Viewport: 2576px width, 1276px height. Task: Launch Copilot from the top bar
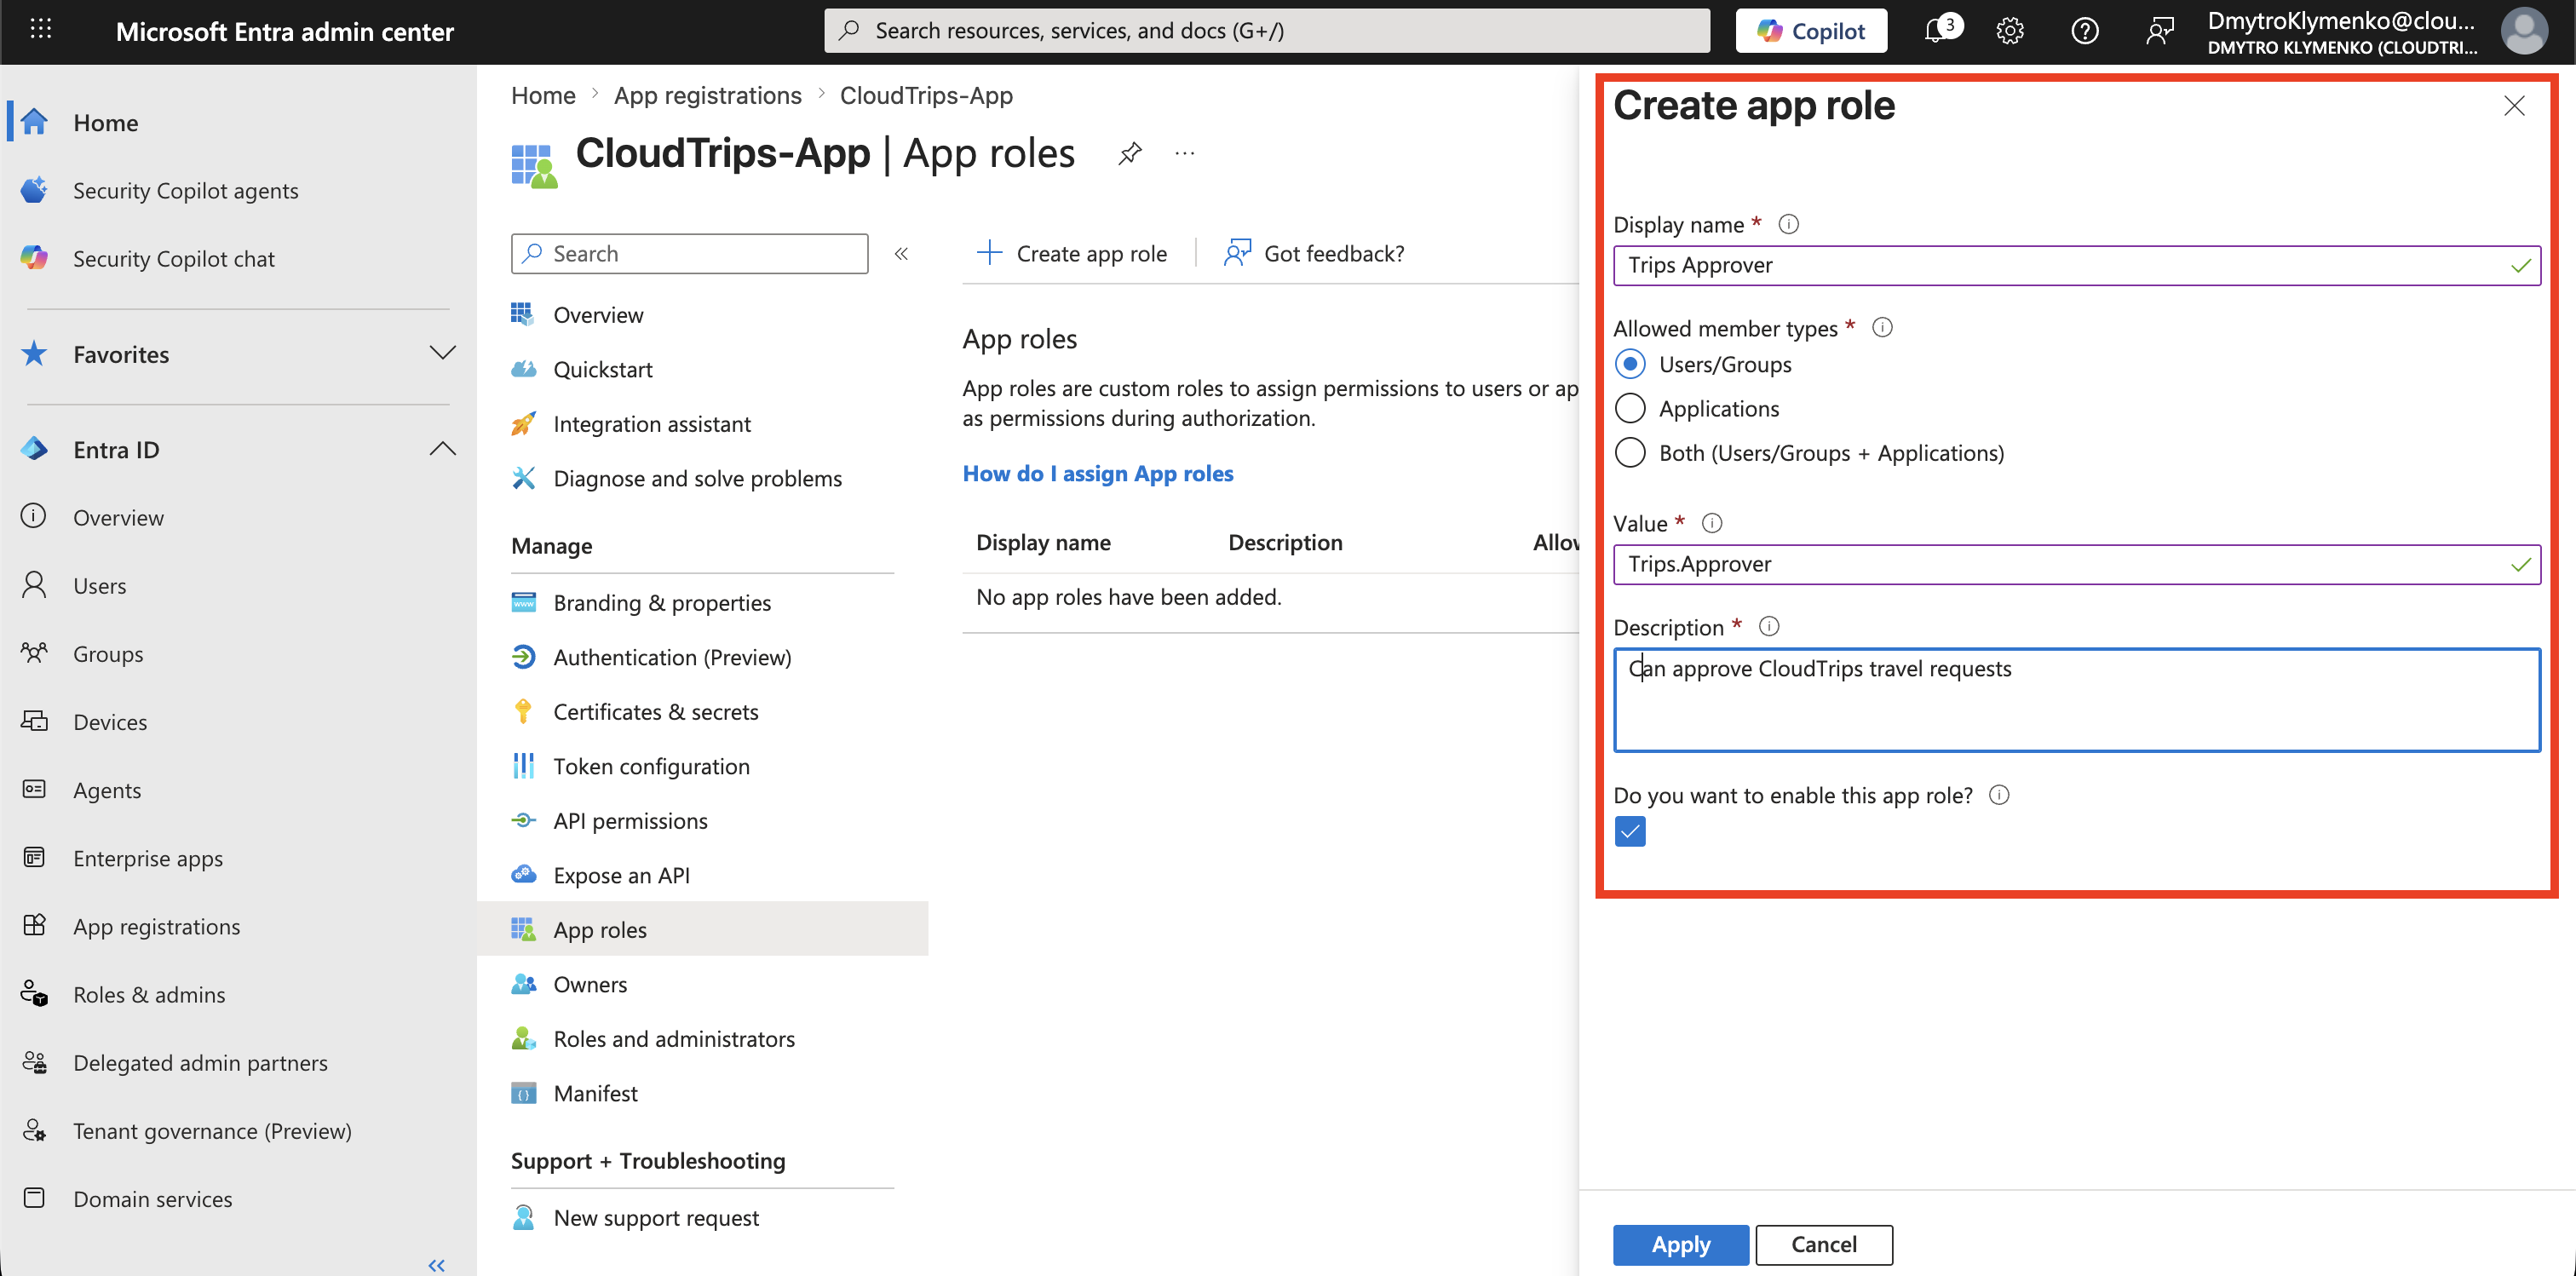[1811, 31]
